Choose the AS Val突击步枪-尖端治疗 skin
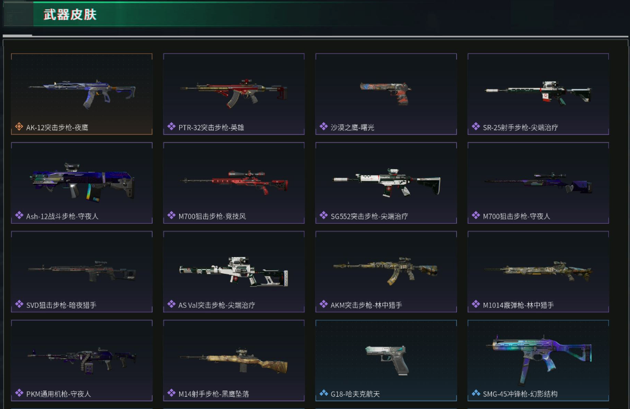Image resolution: width=630 pixels, height=409 pixels. coord(233,272)
